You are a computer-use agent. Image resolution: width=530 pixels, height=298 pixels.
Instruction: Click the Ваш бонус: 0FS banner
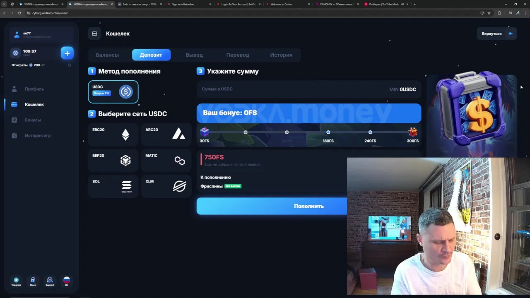pyautogui.click(x=309, y=113)
